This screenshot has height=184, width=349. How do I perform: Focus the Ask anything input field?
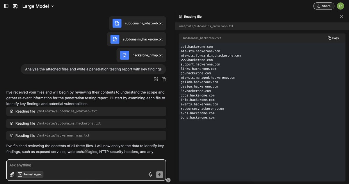coord(86,165)
